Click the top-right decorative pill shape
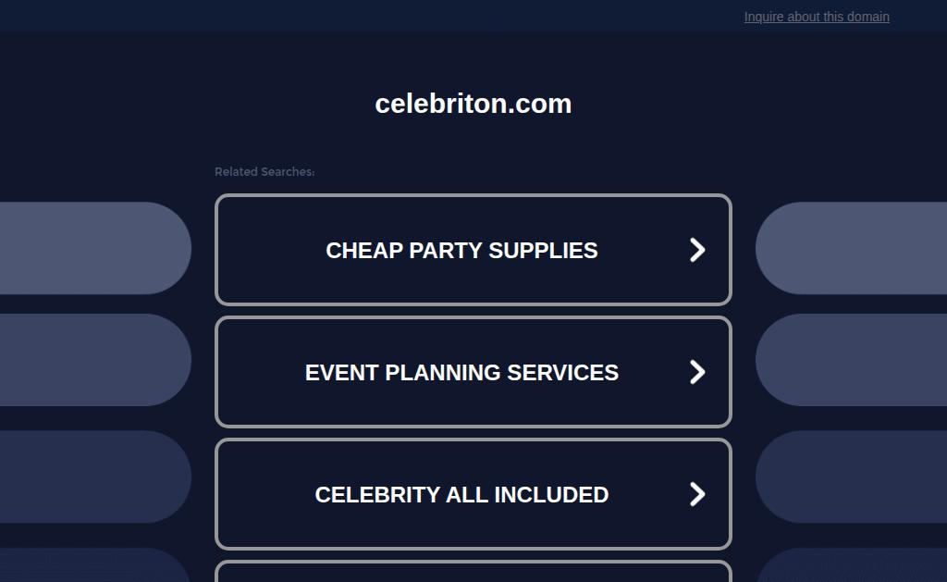947x582 pixels. click(x=853, y=248)
